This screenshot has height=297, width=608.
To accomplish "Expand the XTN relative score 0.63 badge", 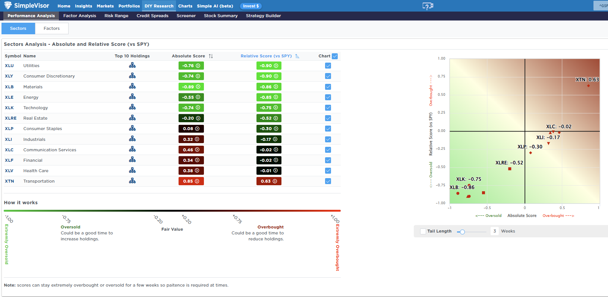I will click(269, 181).
